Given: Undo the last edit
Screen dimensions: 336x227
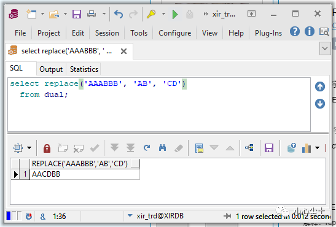Looking at the screenshot, I should pyautogui.click(x=119, y=14).
